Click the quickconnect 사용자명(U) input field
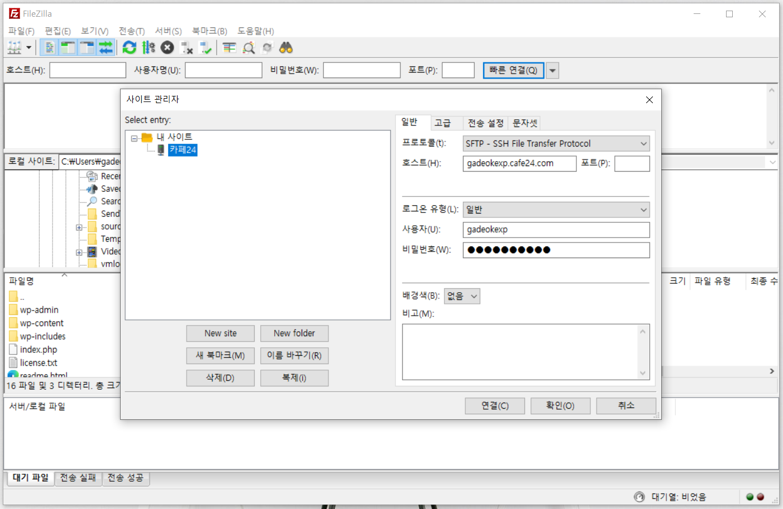The image size is (783, 509). coord(223,70)
